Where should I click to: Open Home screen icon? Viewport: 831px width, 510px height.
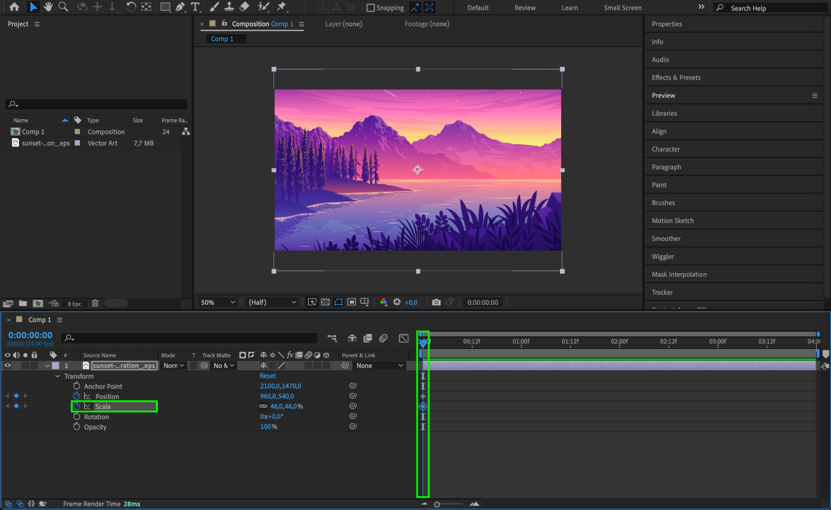coord(14,7)
